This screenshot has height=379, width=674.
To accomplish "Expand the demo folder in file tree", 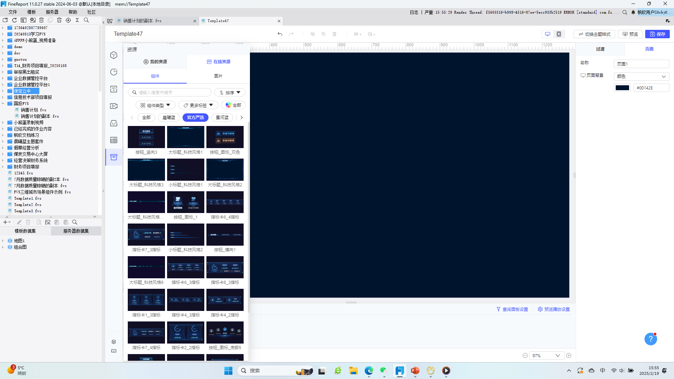I will coord(3,47).
